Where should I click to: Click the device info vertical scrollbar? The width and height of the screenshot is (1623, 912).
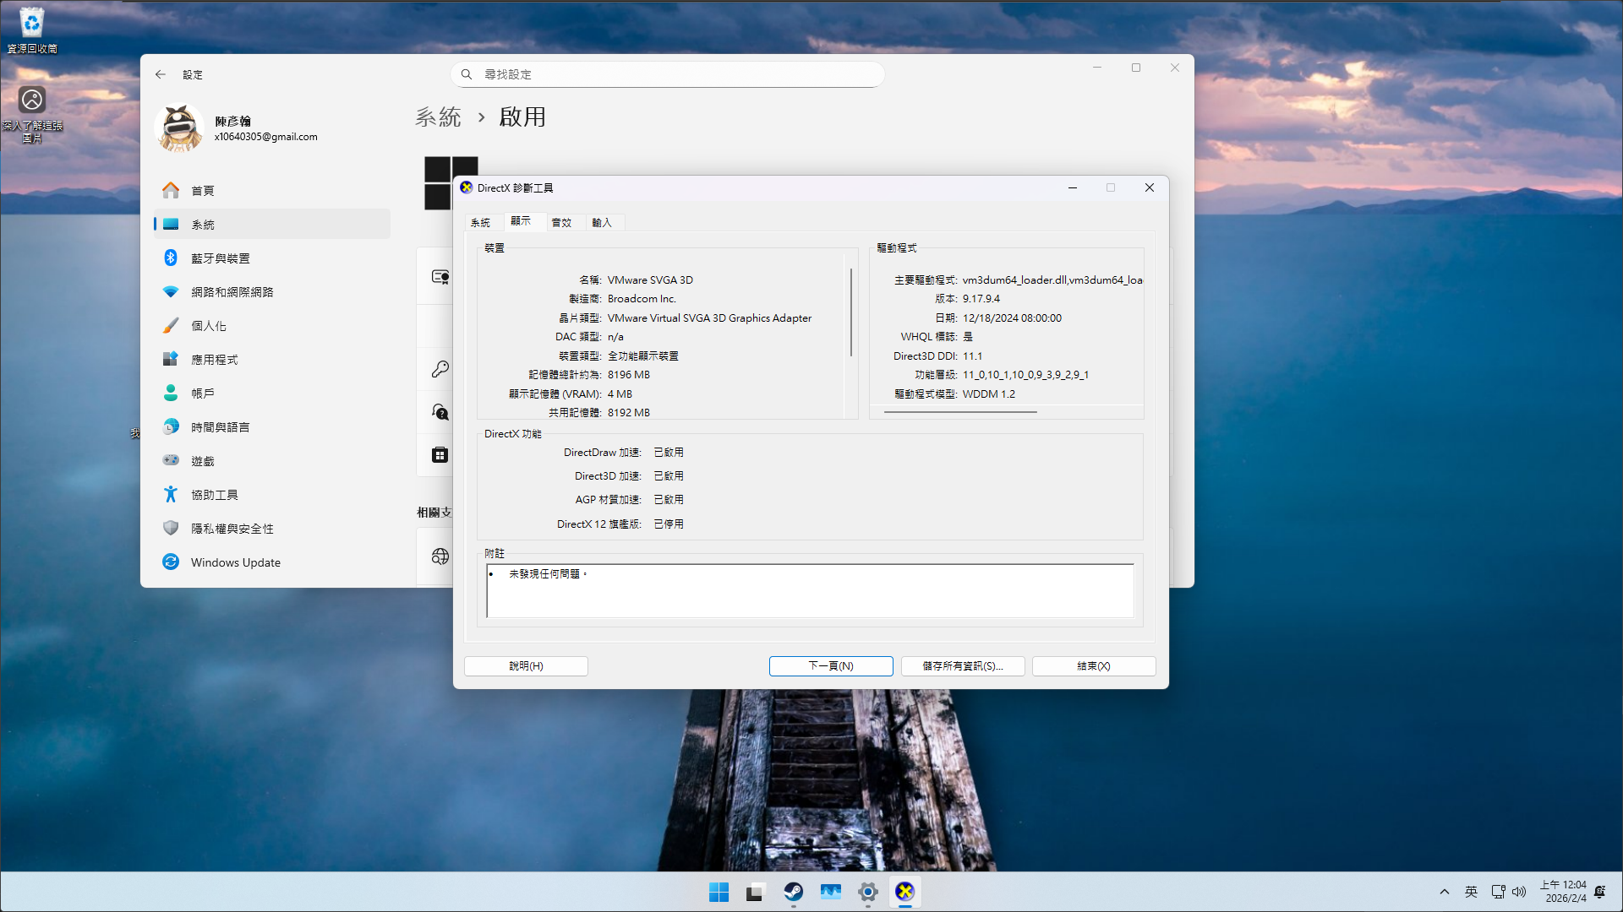click(850, 312)
